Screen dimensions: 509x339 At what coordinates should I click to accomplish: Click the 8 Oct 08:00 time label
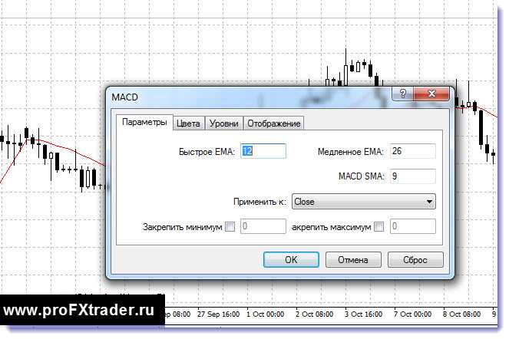pos(461,314)
